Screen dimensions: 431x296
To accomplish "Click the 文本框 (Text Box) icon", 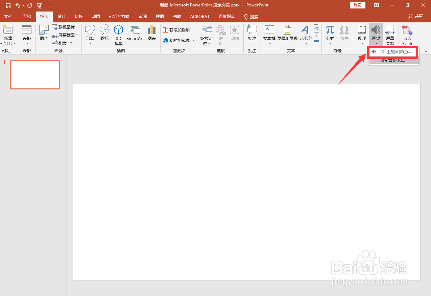I will (269, 30).
